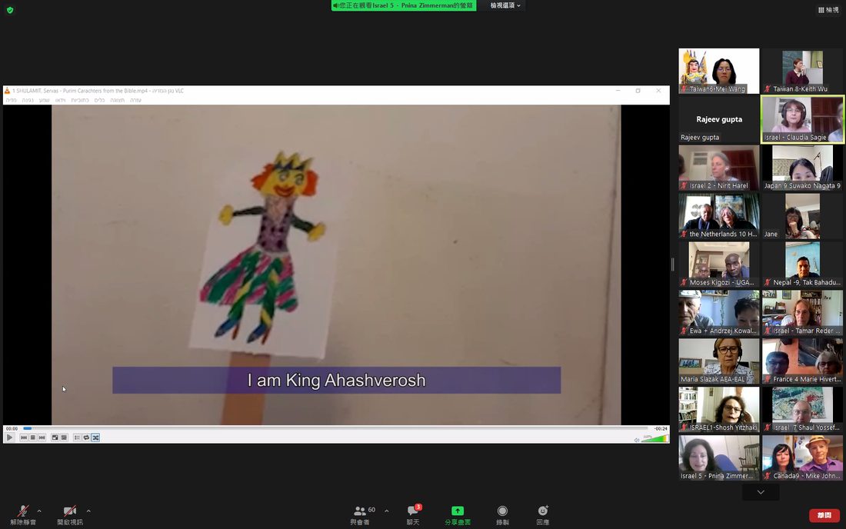This screenshot has height=529, width=846.
Task: Open Zoom chat with unread messages
Action: pyautogui.click(x=413, y=515)
